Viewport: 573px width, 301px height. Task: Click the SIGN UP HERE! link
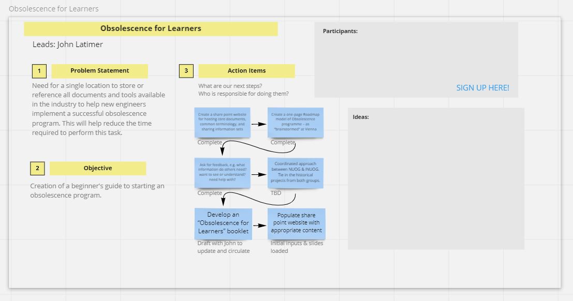(x=482, y=88)
